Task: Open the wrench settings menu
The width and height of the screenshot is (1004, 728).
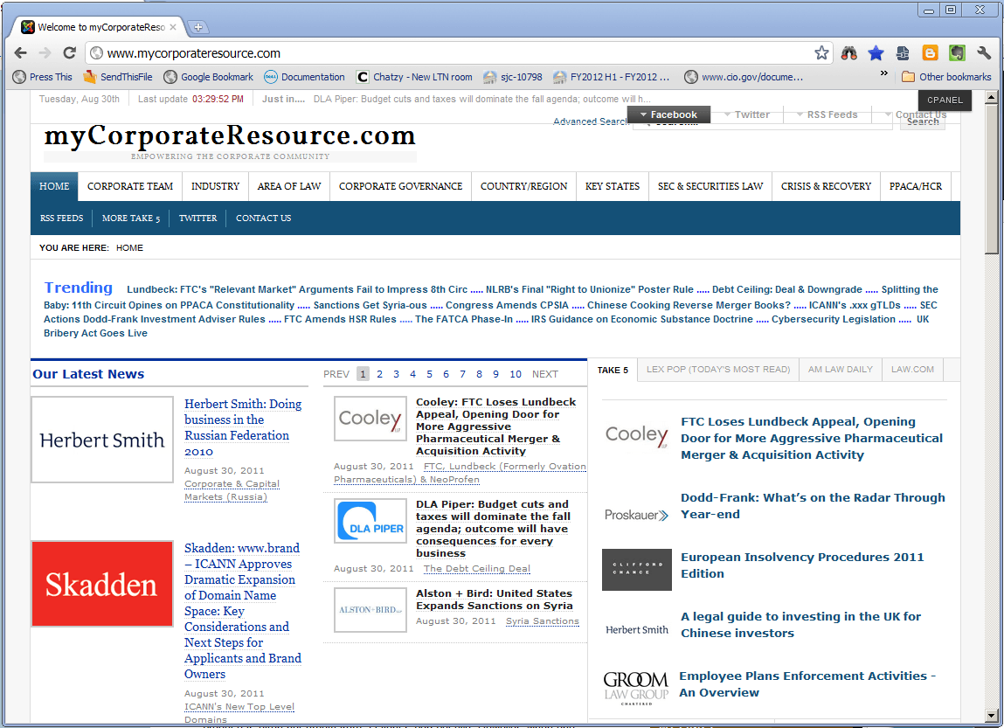Action: (984, 53)
